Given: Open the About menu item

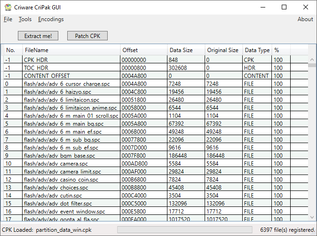Looking at the screenshot, I should (305, 19).
